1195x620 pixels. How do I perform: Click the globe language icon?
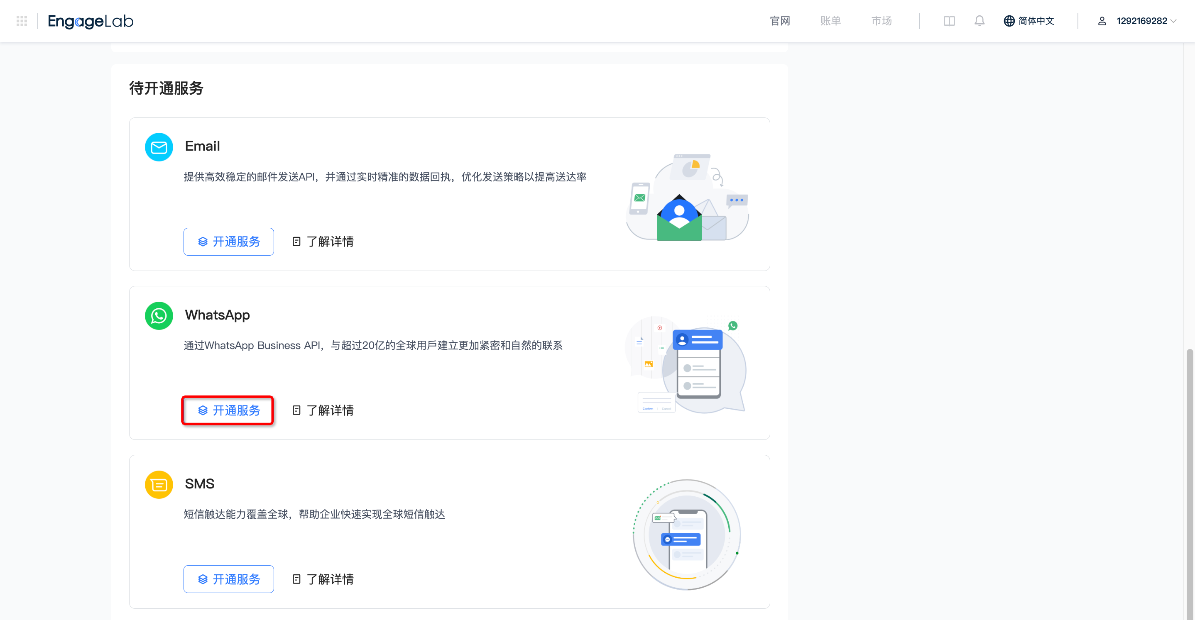click(1009, 21)
